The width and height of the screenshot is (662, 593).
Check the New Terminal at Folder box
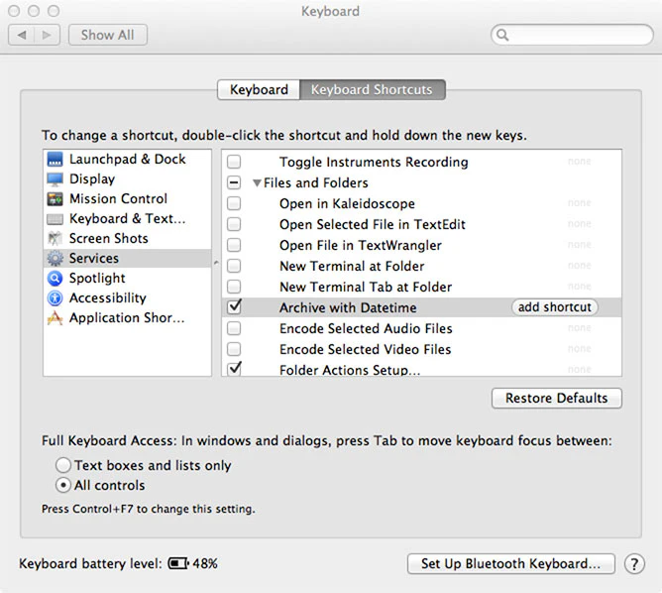(x=234, y=266)
